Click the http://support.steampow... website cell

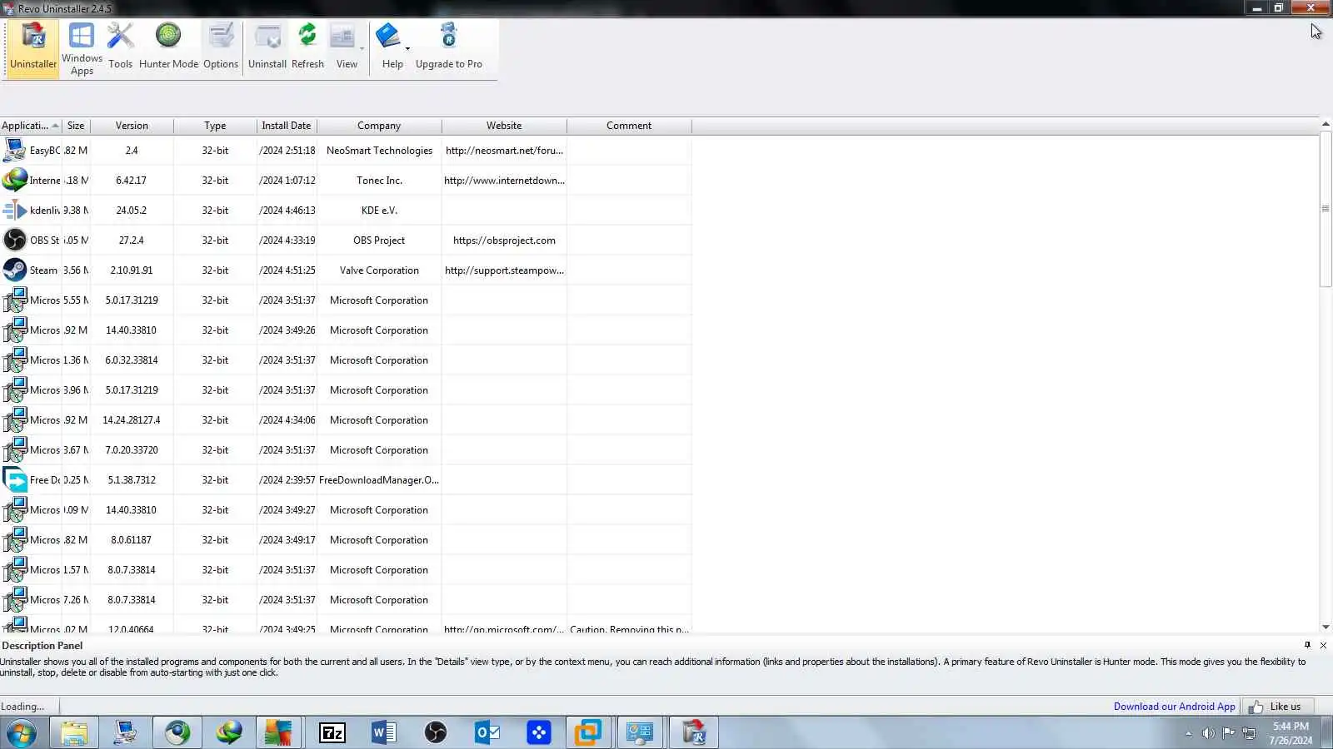point(504,270)
